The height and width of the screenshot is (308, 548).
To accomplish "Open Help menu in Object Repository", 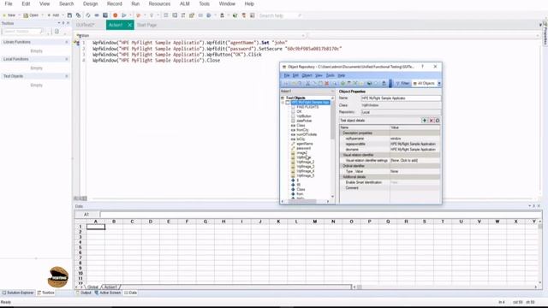I will [342, 75].
